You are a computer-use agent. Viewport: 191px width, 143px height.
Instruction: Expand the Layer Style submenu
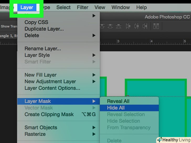[59, 55]
